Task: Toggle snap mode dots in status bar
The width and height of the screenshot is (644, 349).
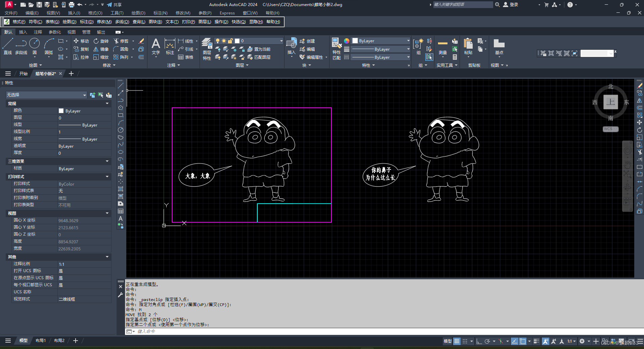Action: (x=465, y=341)
